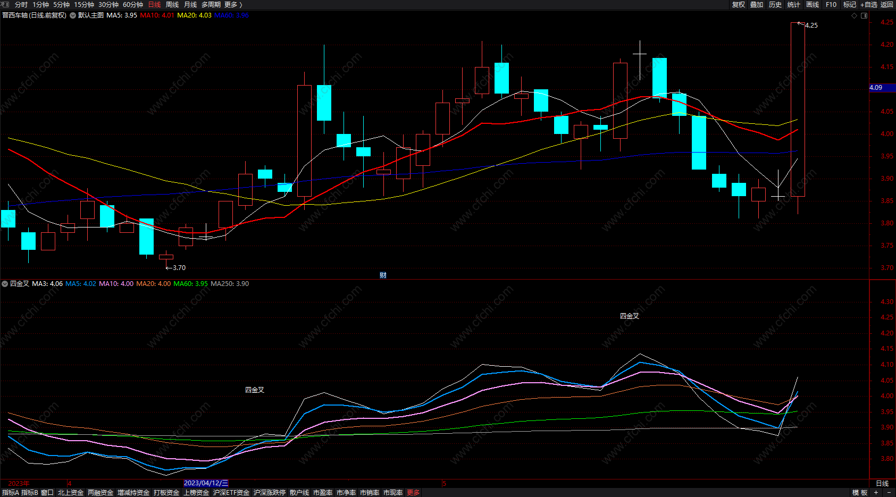Click the 2023/04/12 date marker on timeline

206,483
